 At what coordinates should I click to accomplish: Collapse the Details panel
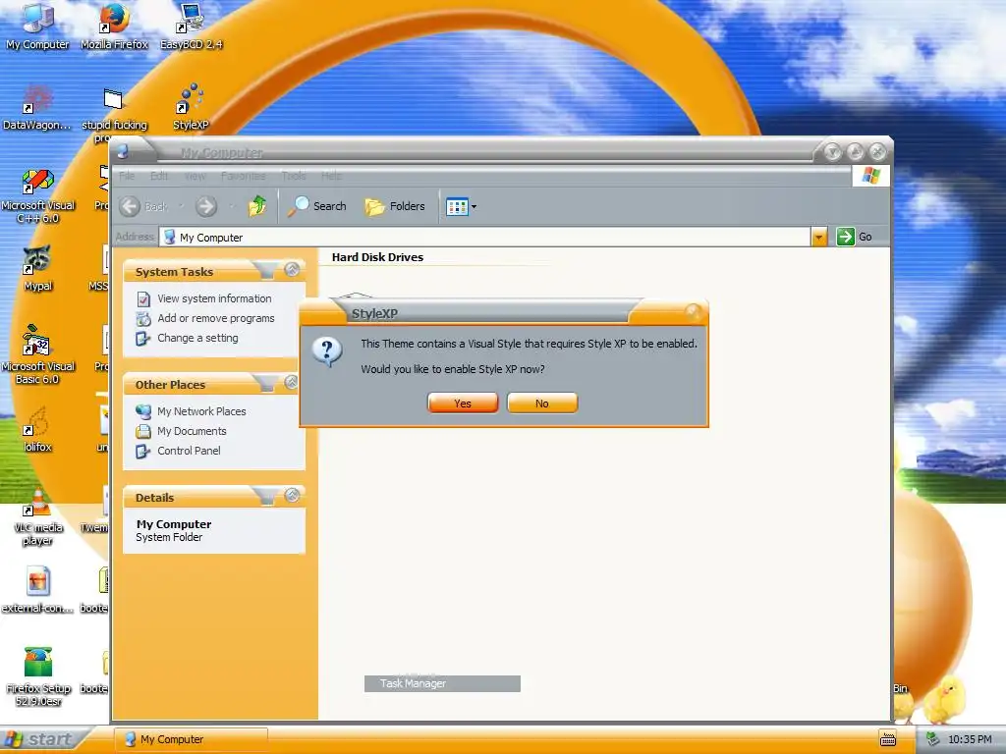(292, 495)
